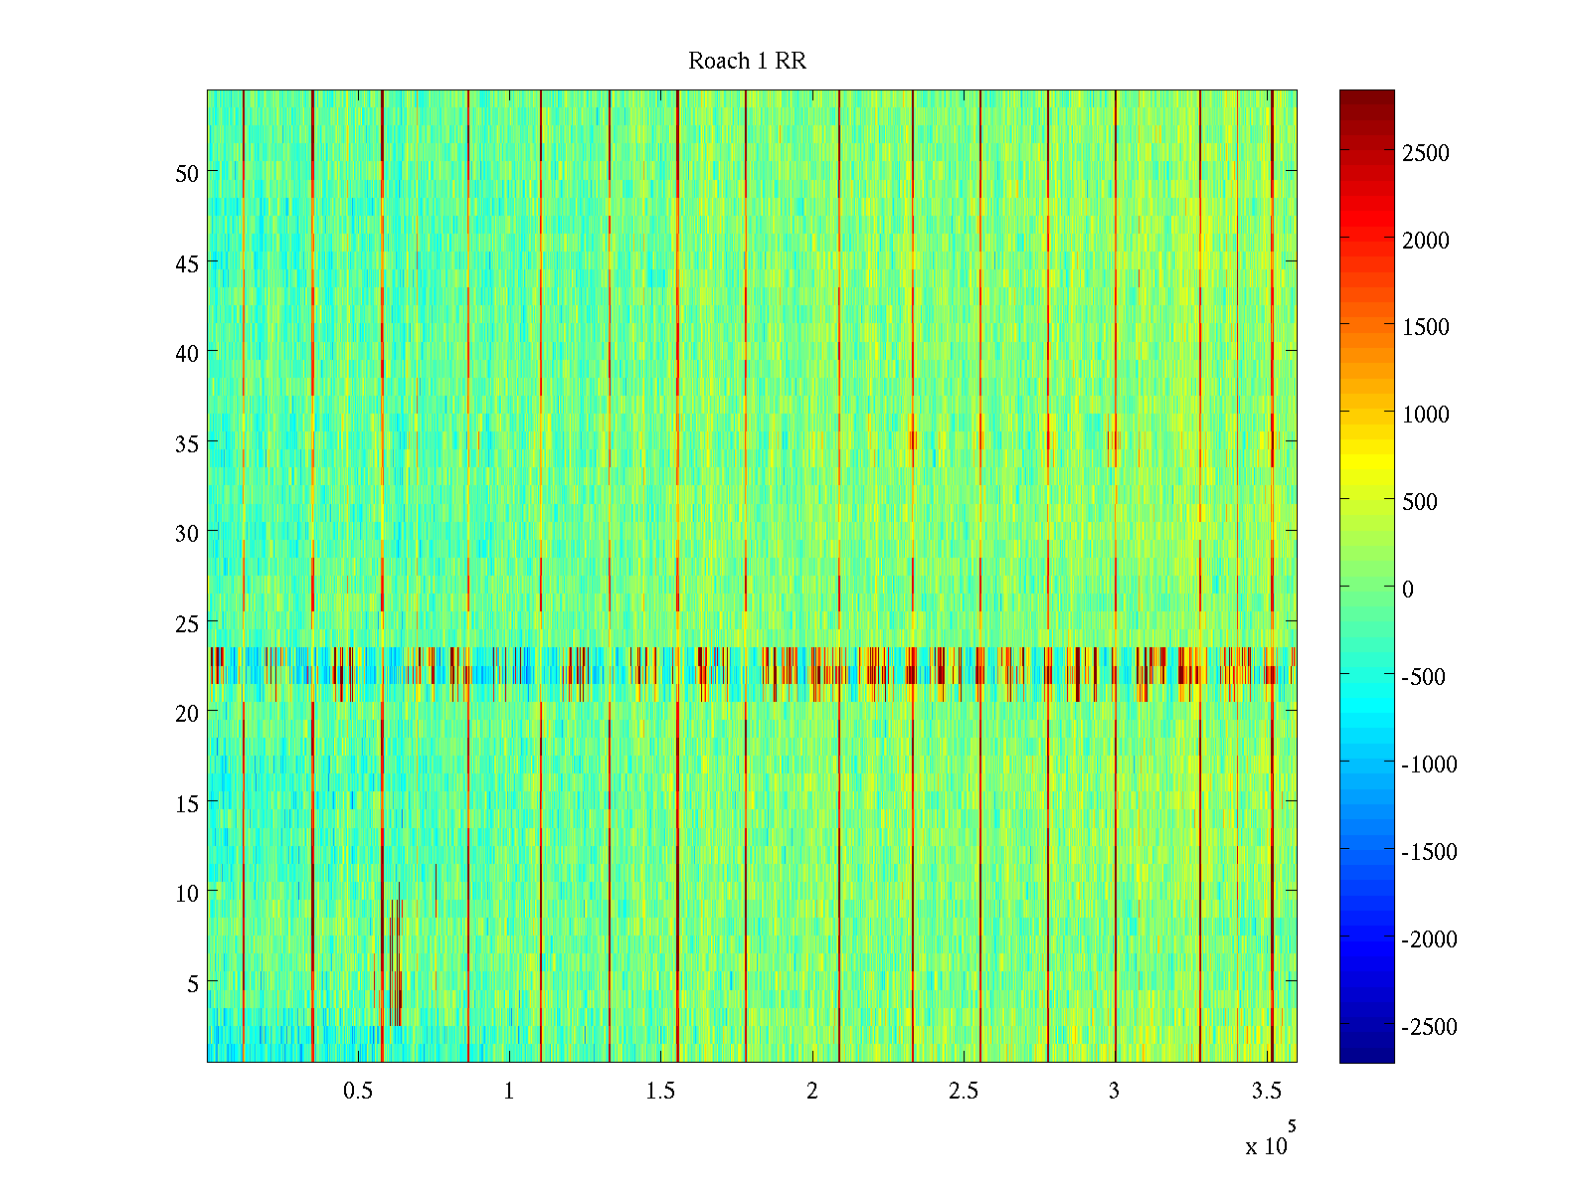
Task: Click the plot title 'Roach 1 RR'
Action: (747, 62)
